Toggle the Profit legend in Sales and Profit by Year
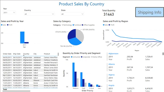The width and height of the screenshot is (164, 92). 10,25
